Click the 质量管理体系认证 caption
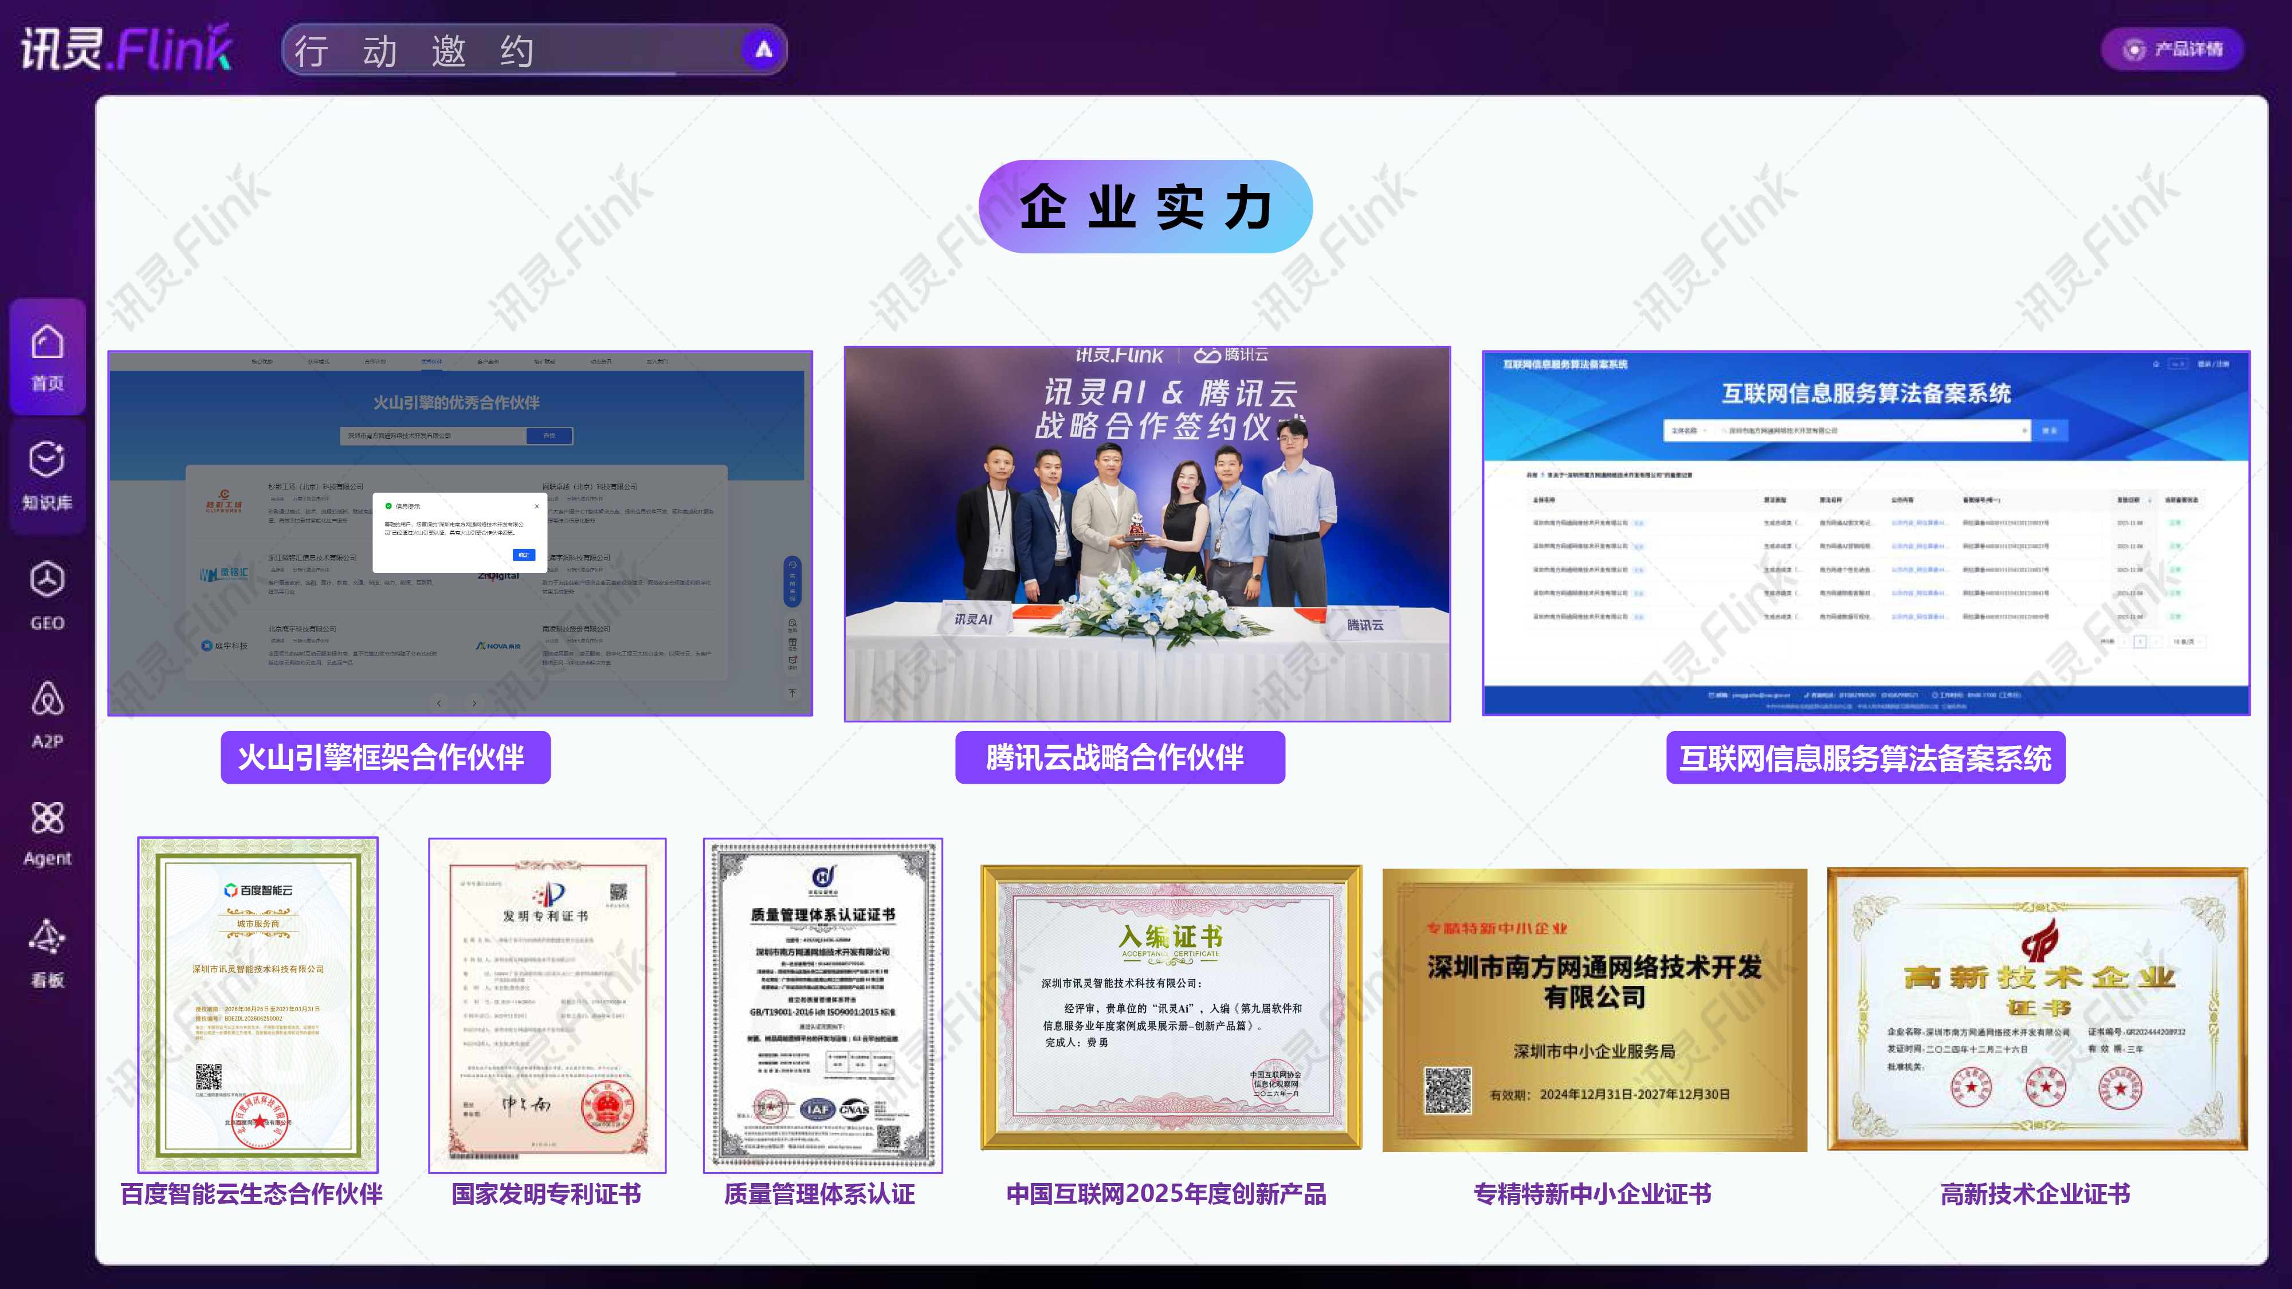2292x1289 pixels. click(x=819, y=1194)
